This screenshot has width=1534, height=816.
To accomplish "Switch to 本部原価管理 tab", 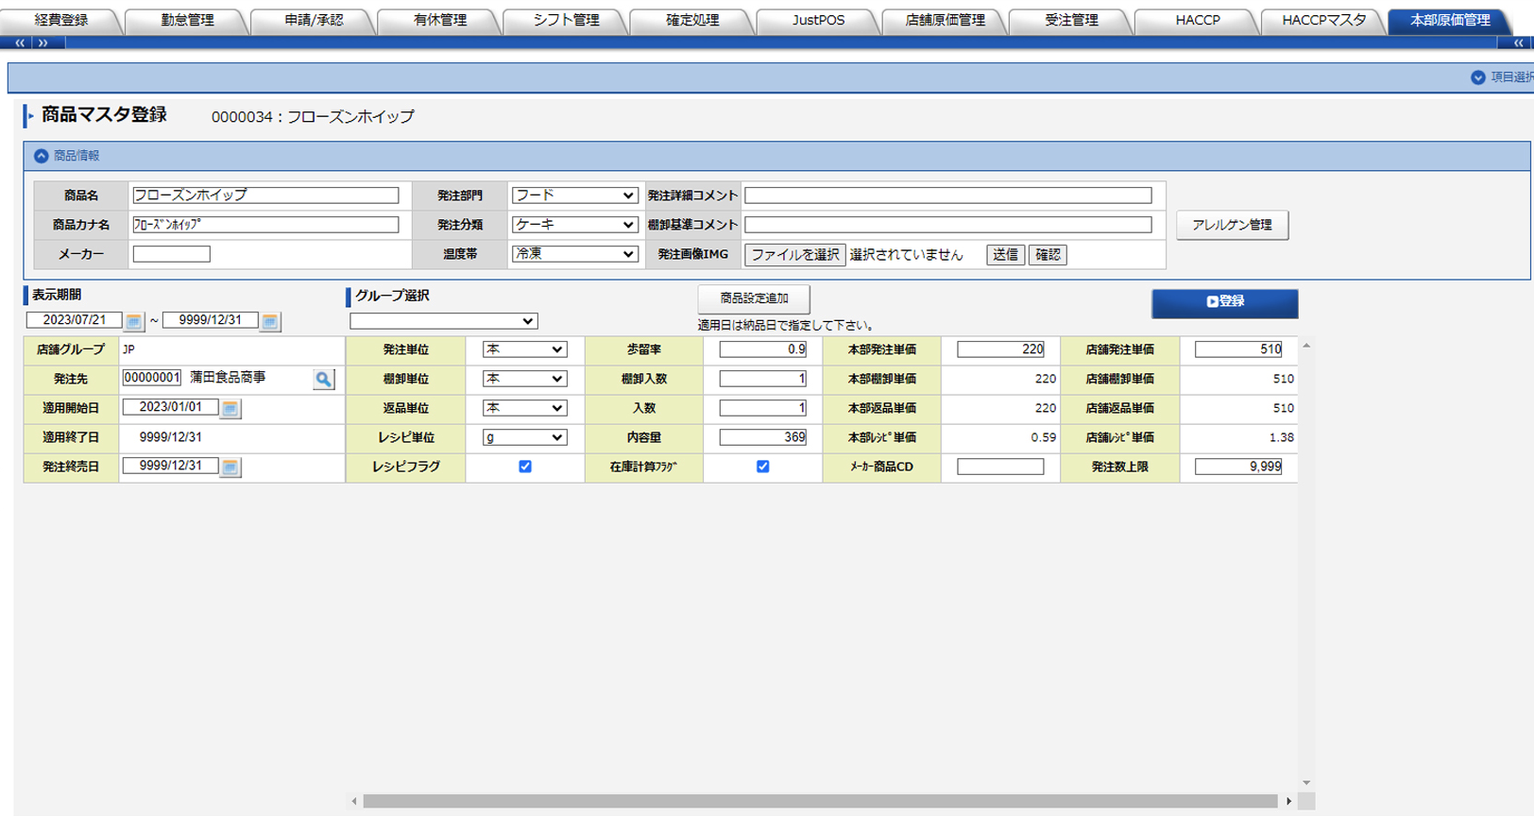I will click(x=1451, y=20).
